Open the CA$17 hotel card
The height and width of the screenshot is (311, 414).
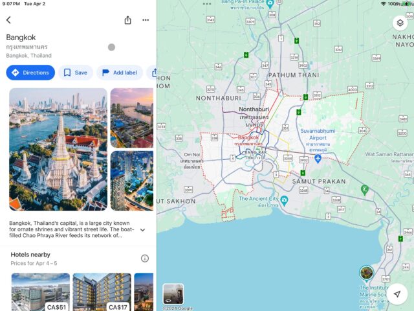102,292
